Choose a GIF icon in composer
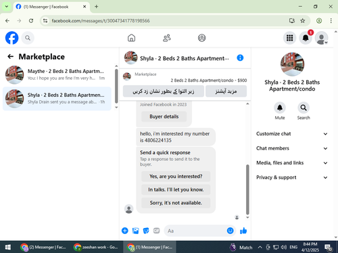The width and height of the screenshot is (338, 253). (x=156, y=231)
